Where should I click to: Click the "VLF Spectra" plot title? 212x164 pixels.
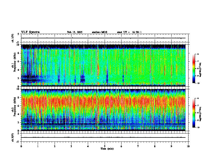30,32
